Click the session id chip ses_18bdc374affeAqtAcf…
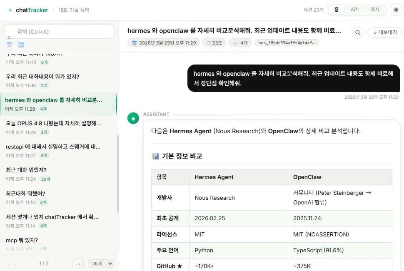Screen dimensions: 404x271 pos(286,43)
